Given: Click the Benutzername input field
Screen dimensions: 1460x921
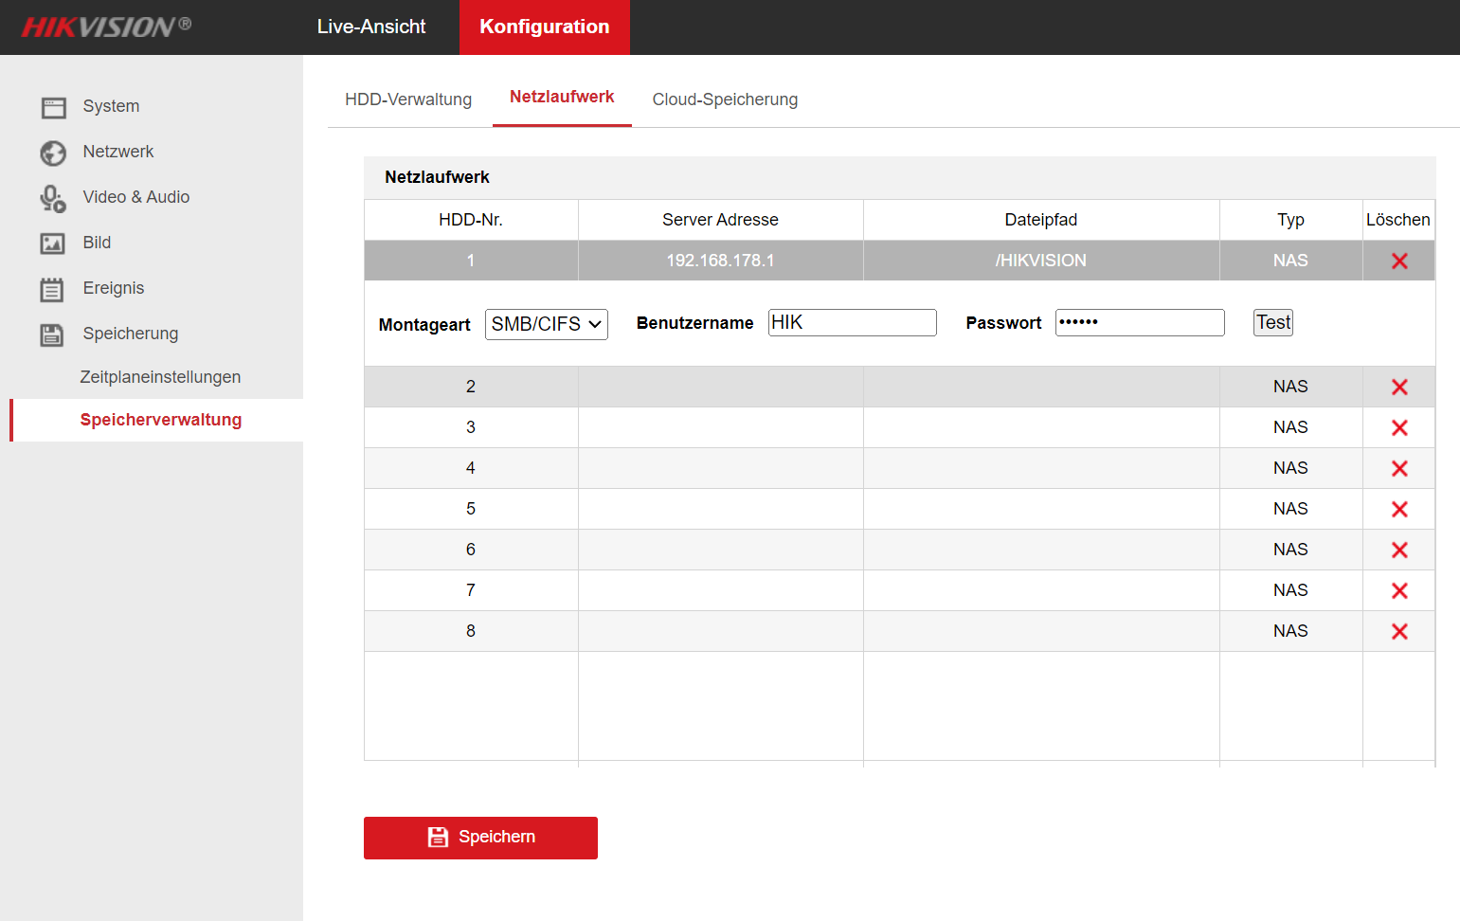Looking at the screenshot, I should pos(852,322).
